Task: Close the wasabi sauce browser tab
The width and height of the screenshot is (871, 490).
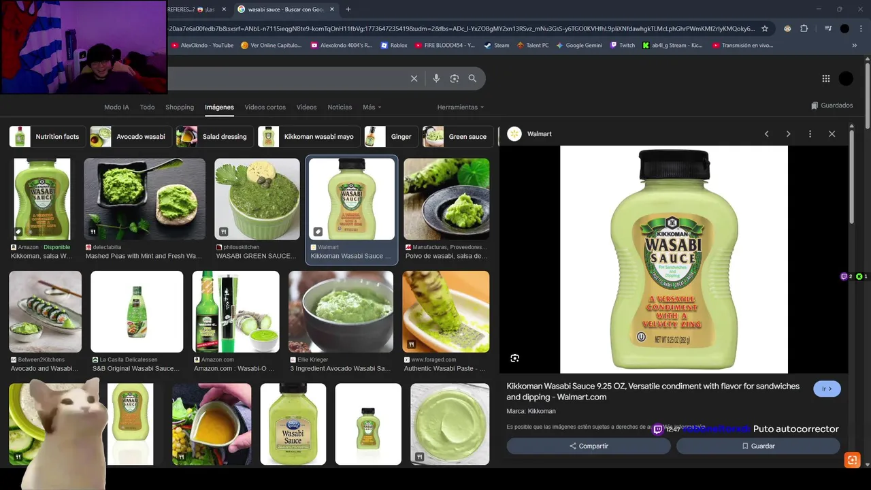Action: (x=331, y=10)
